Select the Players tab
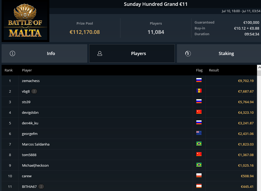The width and height of the screenshot is (261, 191). [x=132, y=53]
